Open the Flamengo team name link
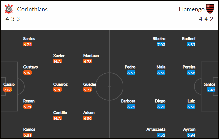 pyautogui.click(x=192, y=9)
